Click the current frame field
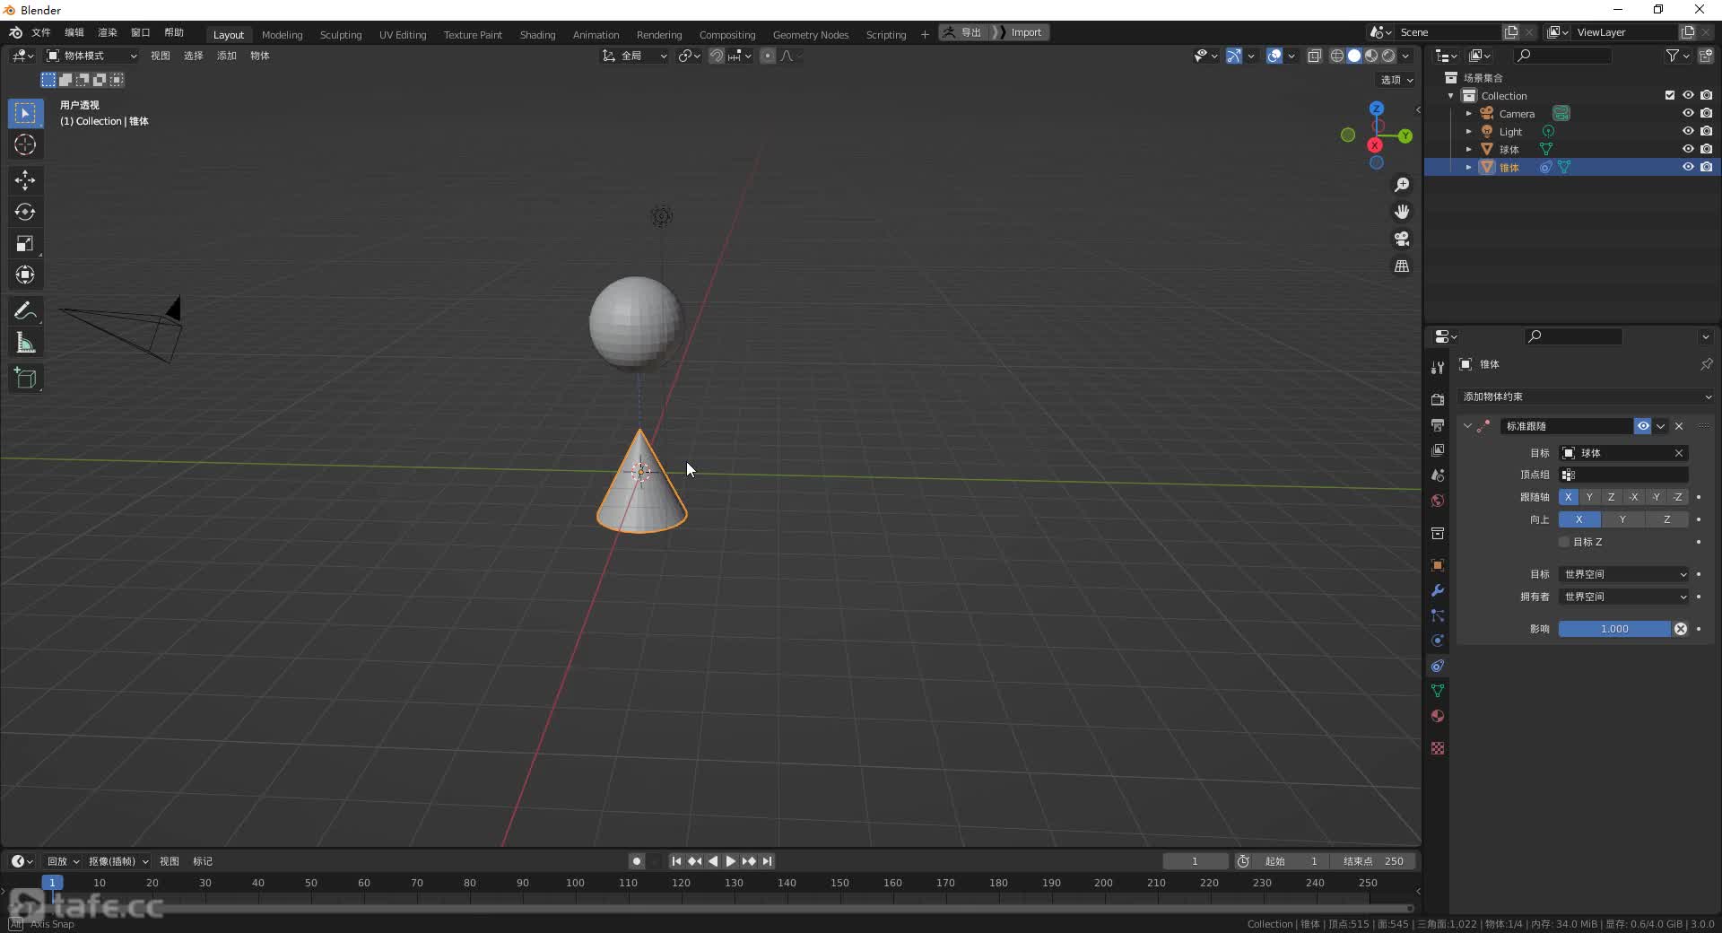 pyautogui.click(x=1195, y=861)
